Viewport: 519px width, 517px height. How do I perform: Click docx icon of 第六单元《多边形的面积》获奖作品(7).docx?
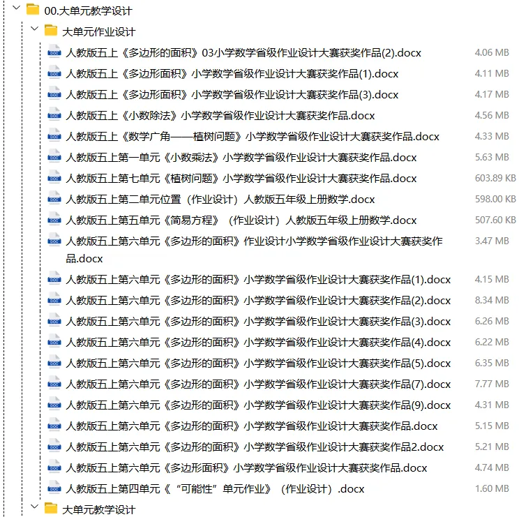54,383
